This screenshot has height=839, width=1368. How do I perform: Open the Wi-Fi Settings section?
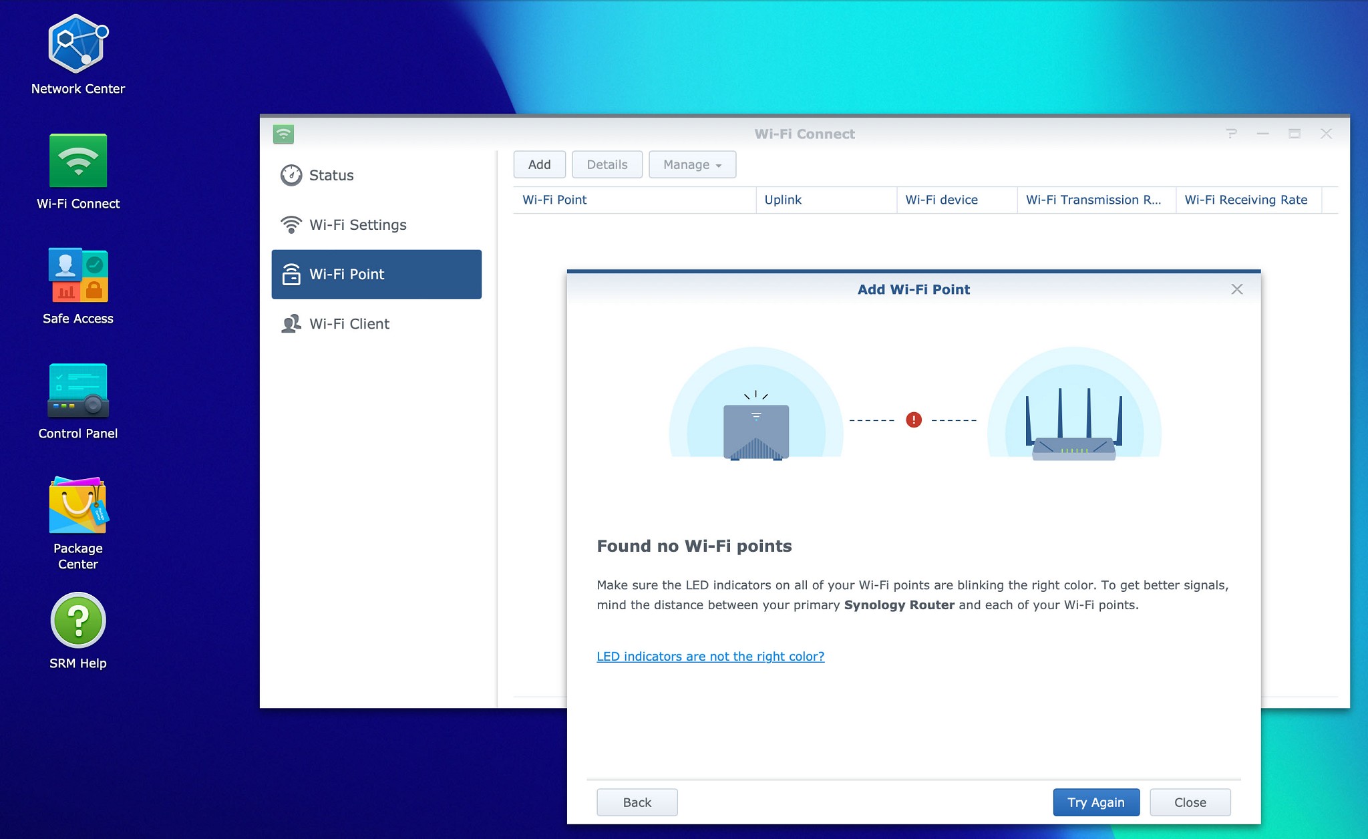pos(357,225)
